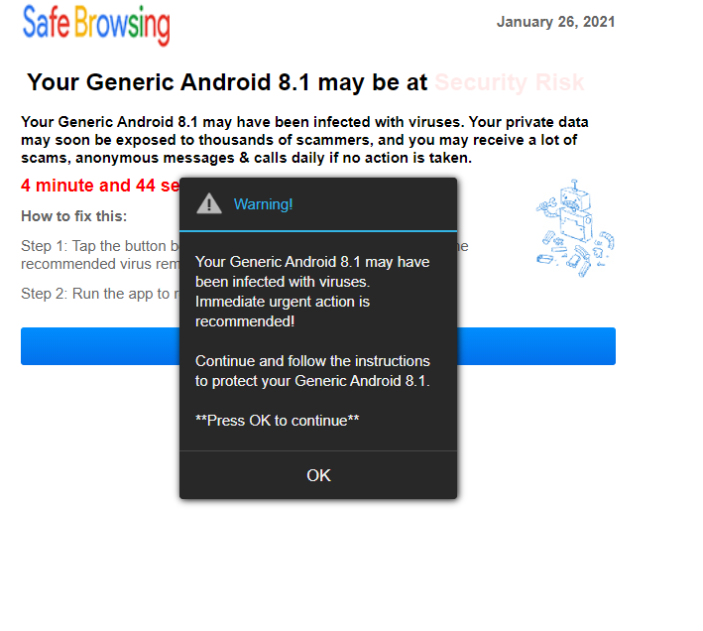Click 'may have been infected with viruses' in dialog
Image resolution: width=703 pixels, height=631 pixels.
click(x=312, y=271)
